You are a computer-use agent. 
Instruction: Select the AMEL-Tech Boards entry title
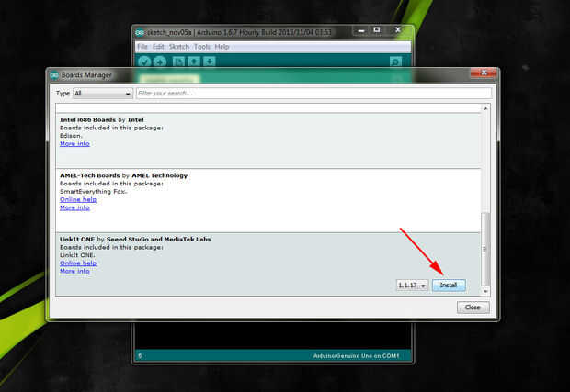pos(123,175)
